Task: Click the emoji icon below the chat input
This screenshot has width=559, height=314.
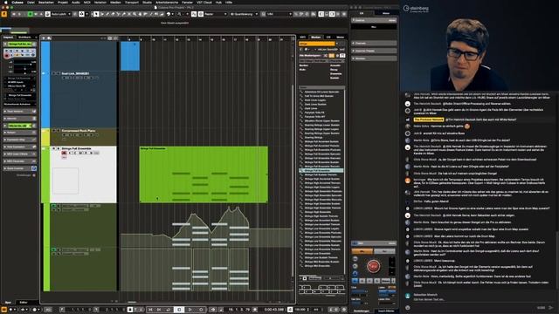Action: pyautogui.click(x=408, y=308)
